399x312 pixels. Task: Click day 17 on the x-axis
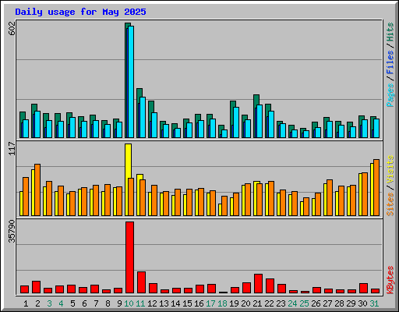pyautogui.click(x=210, y=303)
